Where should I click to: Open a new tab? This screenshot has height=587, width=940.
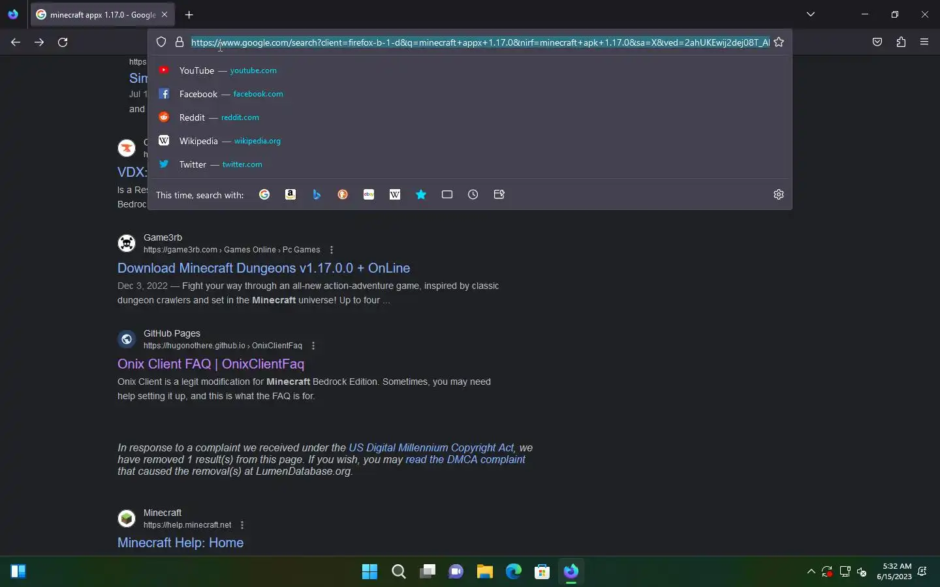(189, 14)
